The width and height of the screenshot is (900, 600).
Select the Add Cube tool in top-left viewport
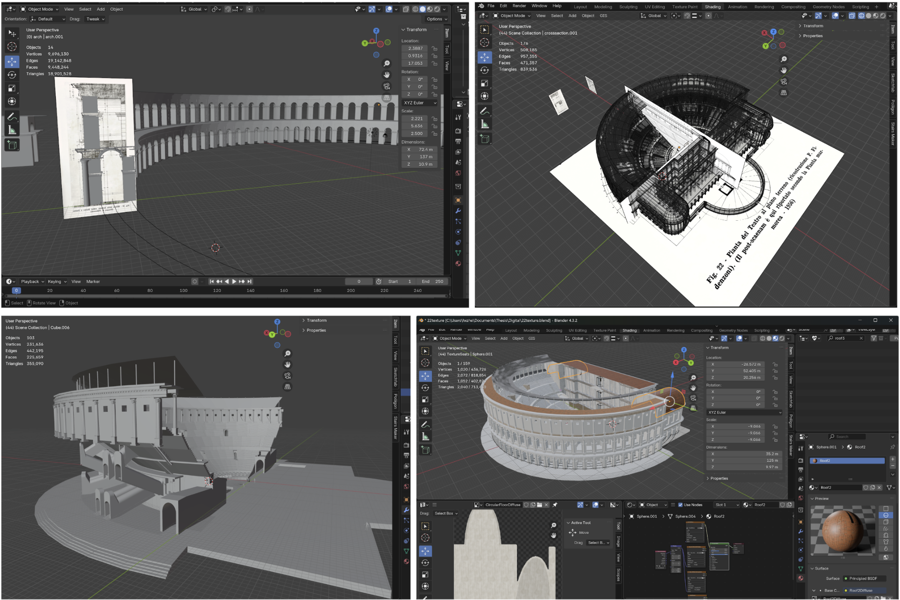(12, 145)
